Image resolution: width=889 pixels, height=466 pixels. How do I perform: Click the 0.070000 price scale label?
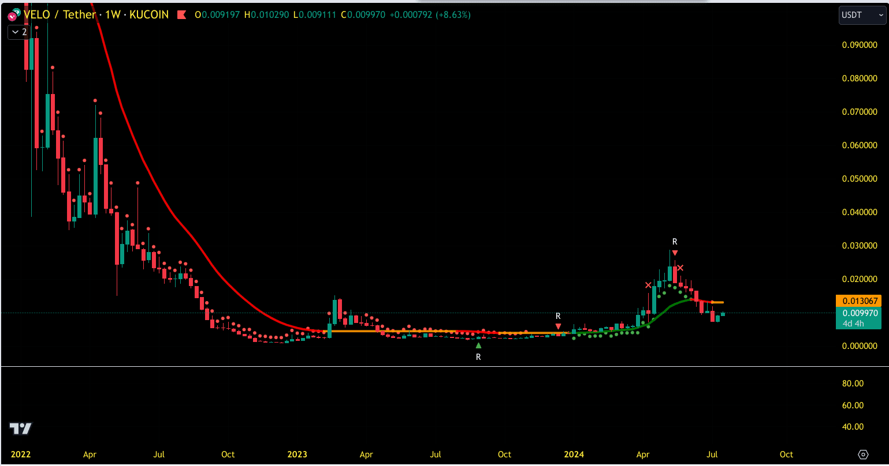[860, 112]
